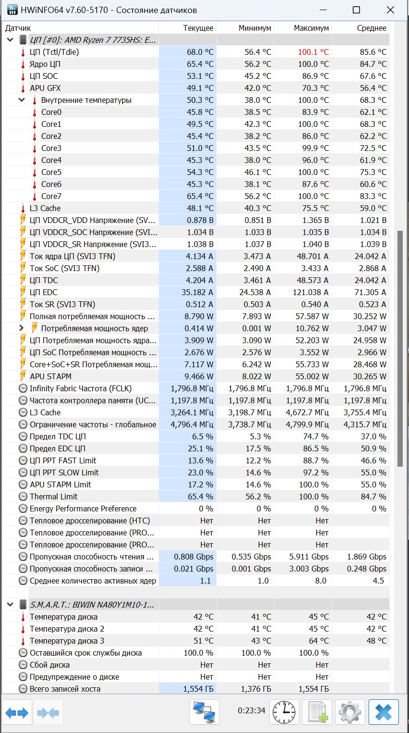
Task: Click the Текущее column header
Action: [187, 28]
